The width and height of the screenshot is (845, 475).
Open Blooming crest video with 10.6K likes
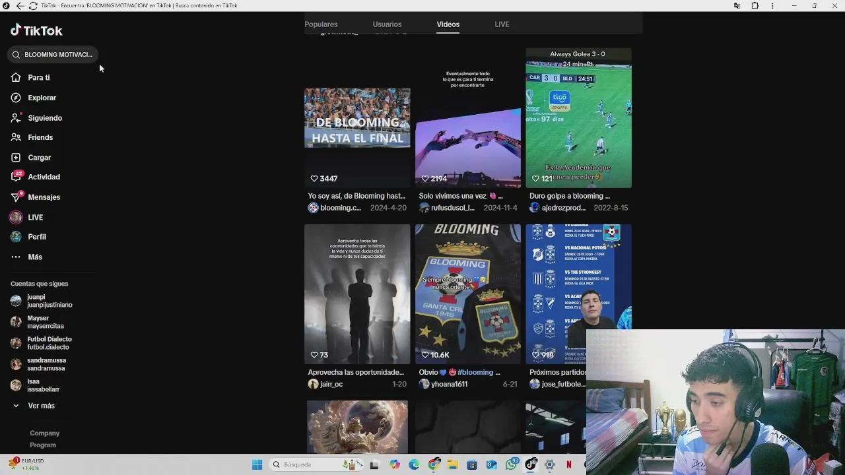point(468,294)
